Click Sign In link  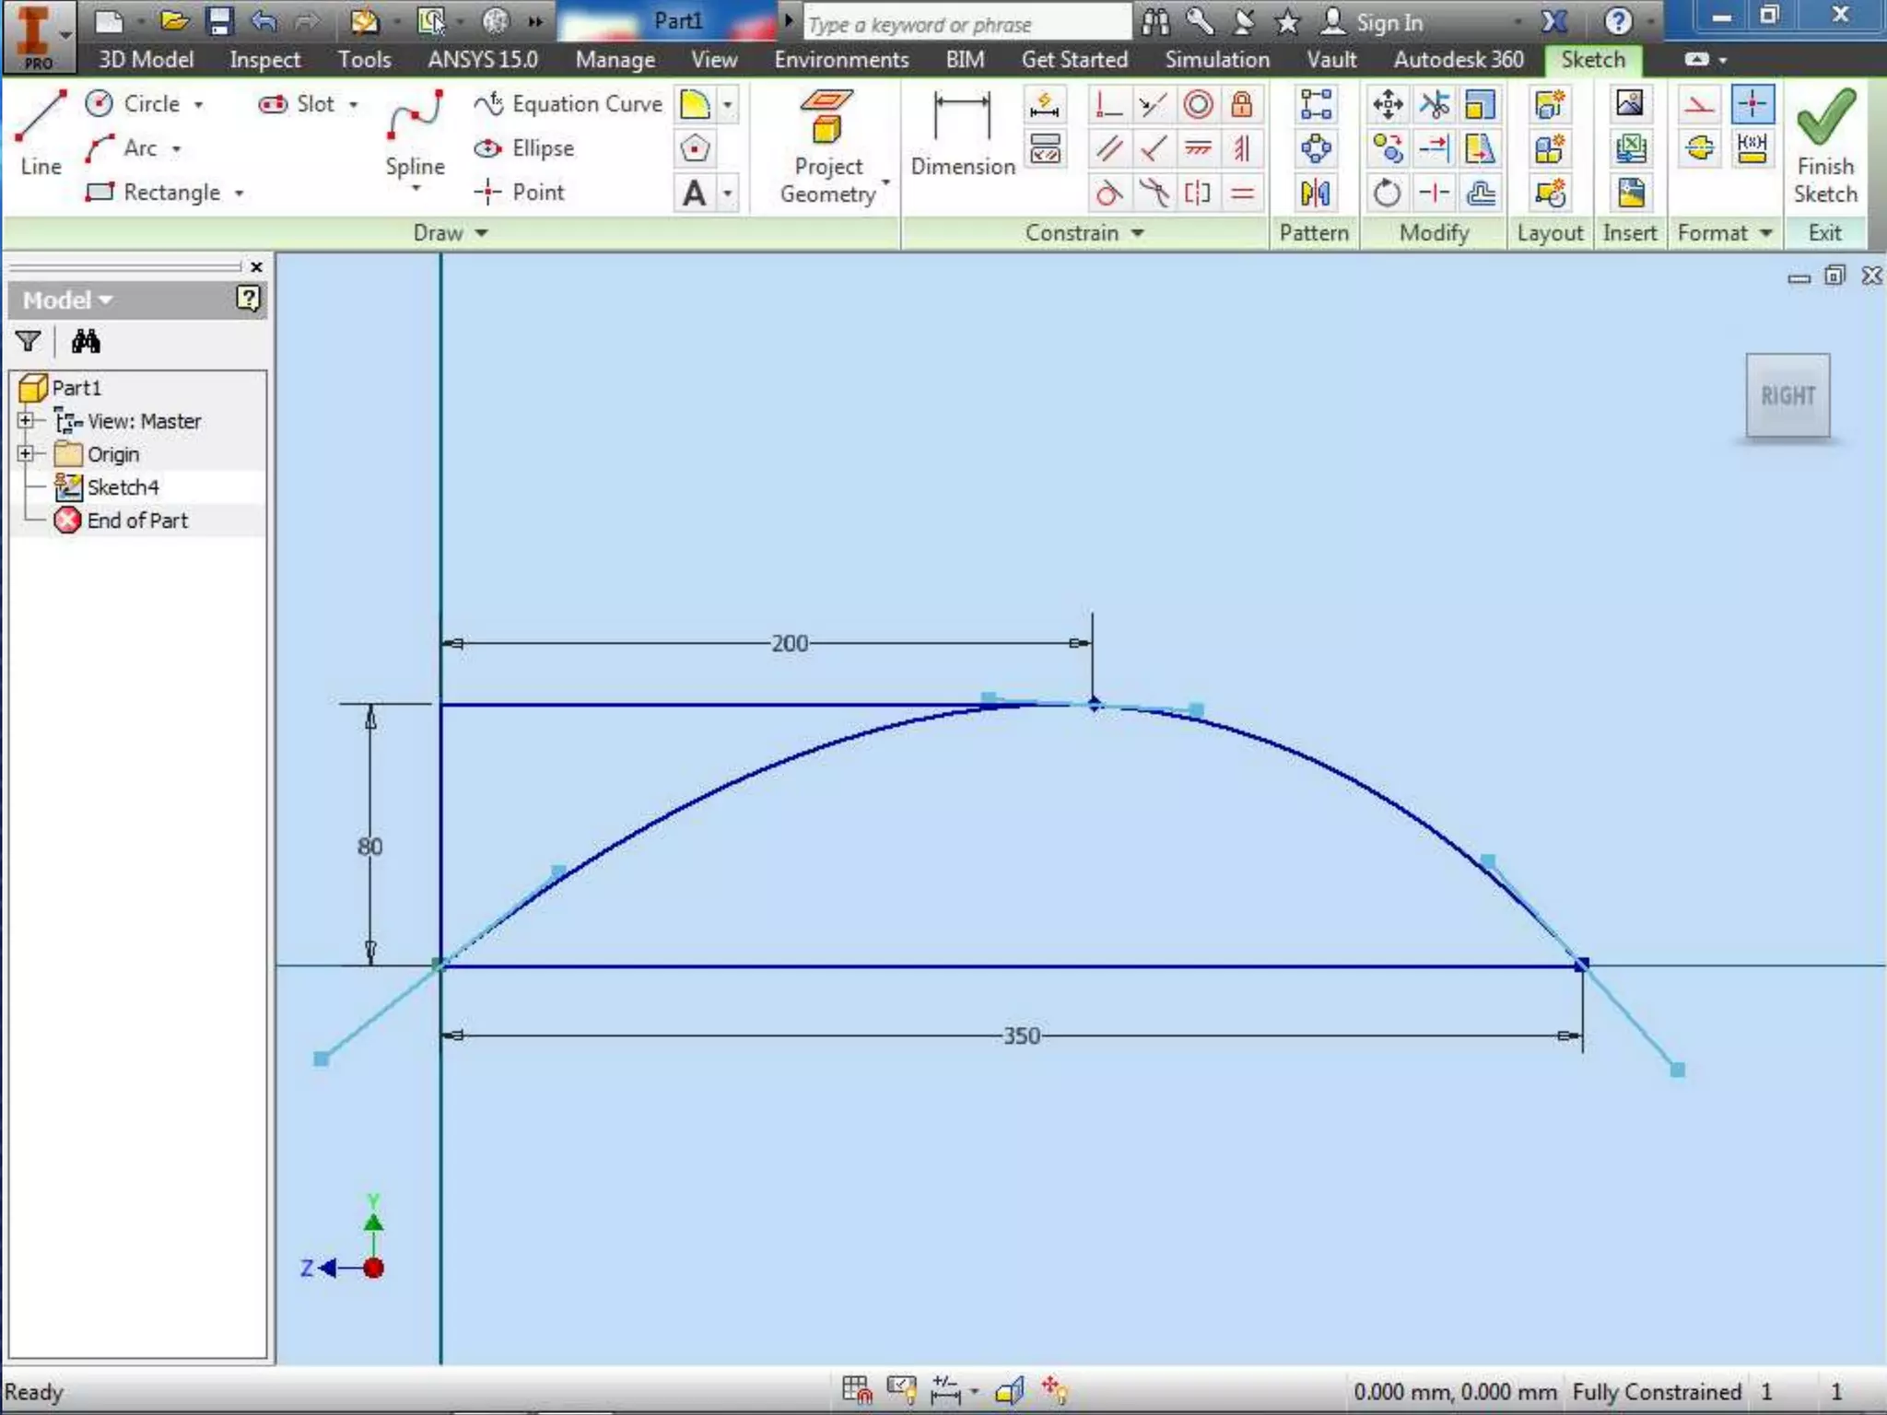pyautogui.click(x=1389, y=22)
